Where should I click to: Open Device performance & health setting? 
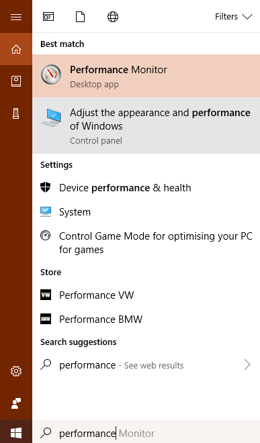point(146,187)
